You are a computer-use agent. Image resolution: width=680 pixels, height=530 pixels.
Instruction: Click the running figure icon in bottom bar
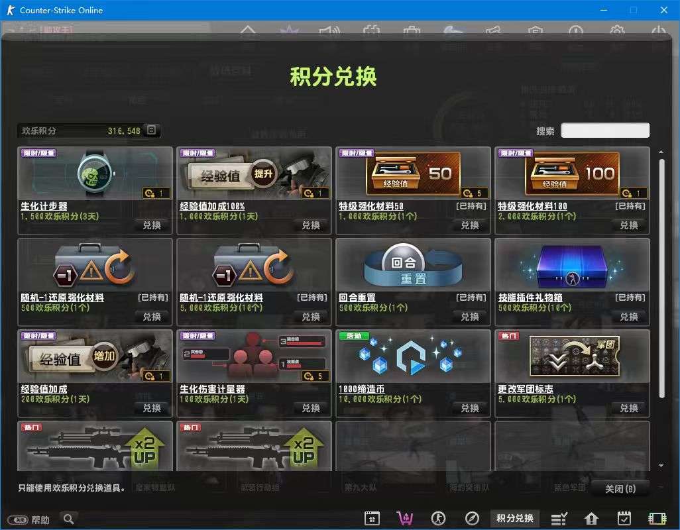(x=439, y=518)
